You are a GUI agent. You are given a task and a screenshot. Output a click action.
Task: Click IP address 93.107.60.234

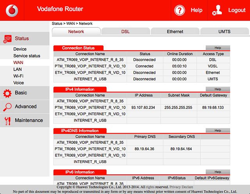(143, 107)
